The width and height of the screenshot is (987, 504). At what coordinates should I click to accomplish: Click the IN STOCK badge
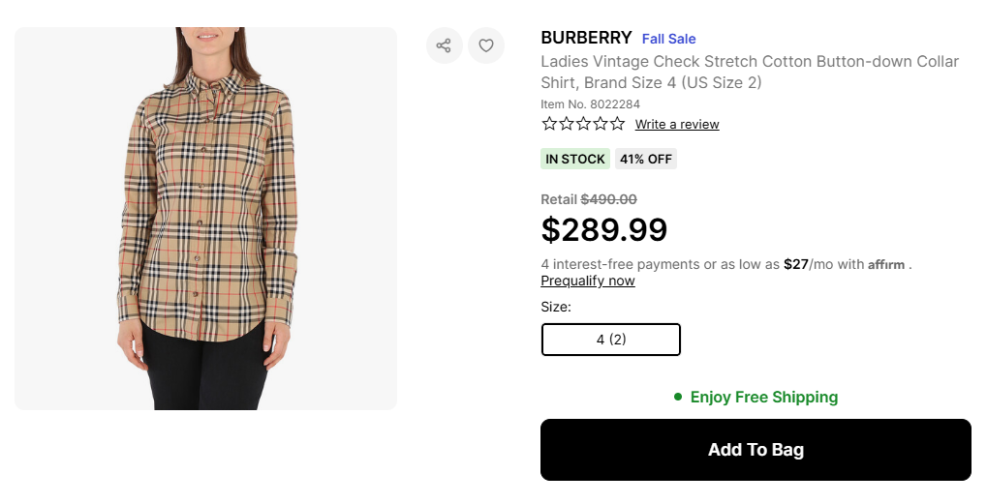point(575,159)
